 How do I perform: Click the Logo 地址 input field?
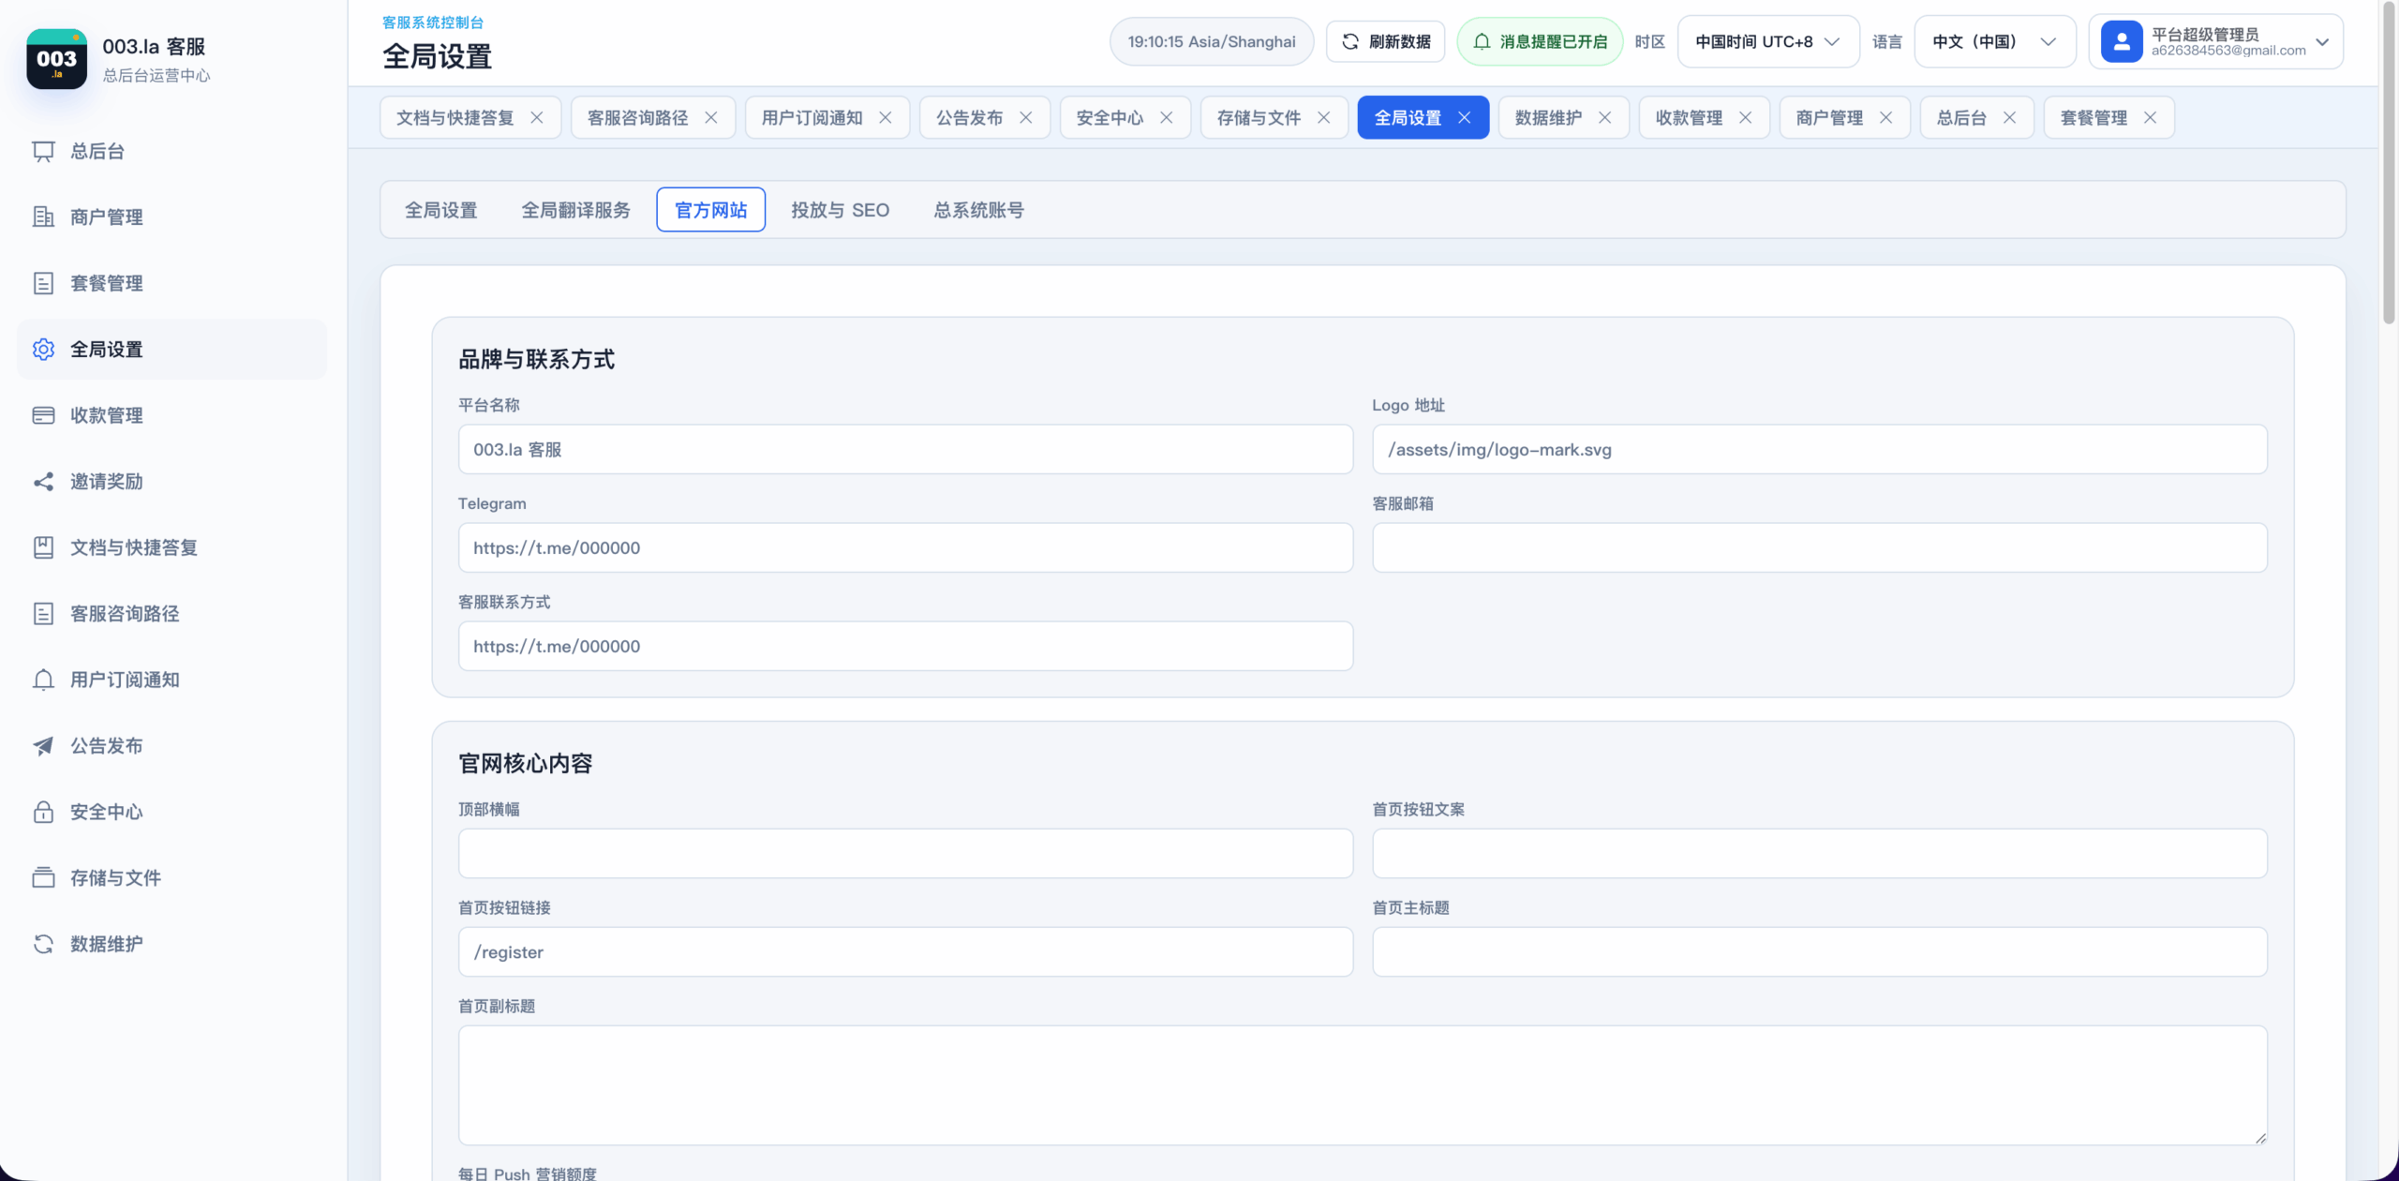(1820, 450)
